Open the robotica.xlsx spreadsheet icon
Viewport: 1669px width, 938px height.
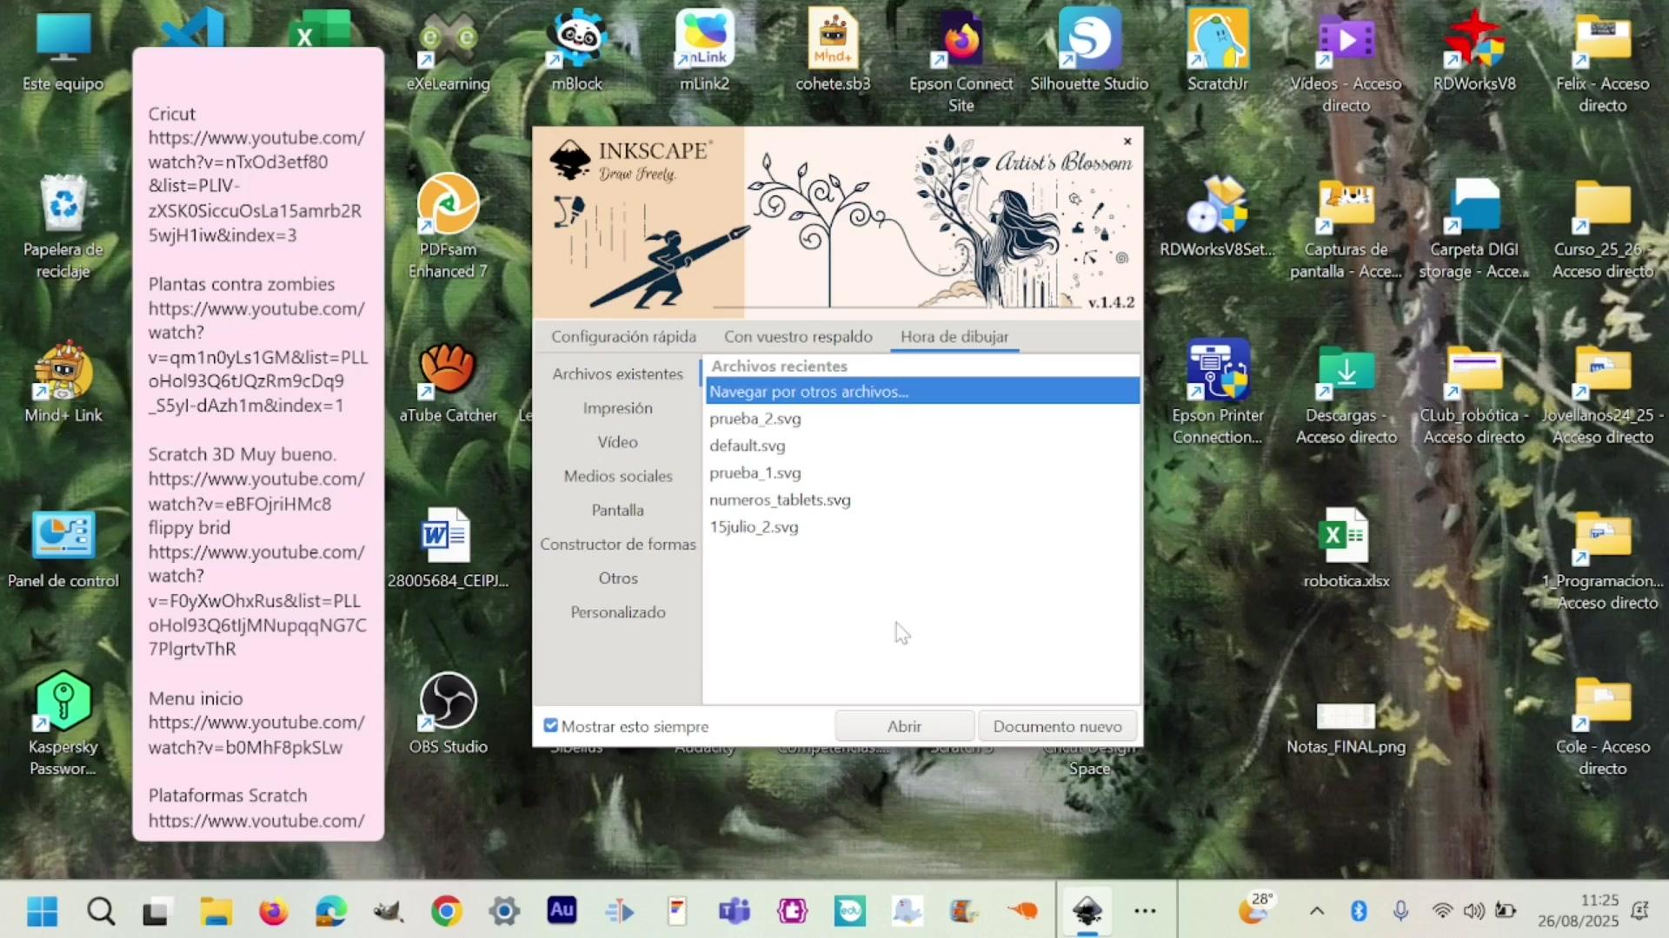coord(1346,549)
